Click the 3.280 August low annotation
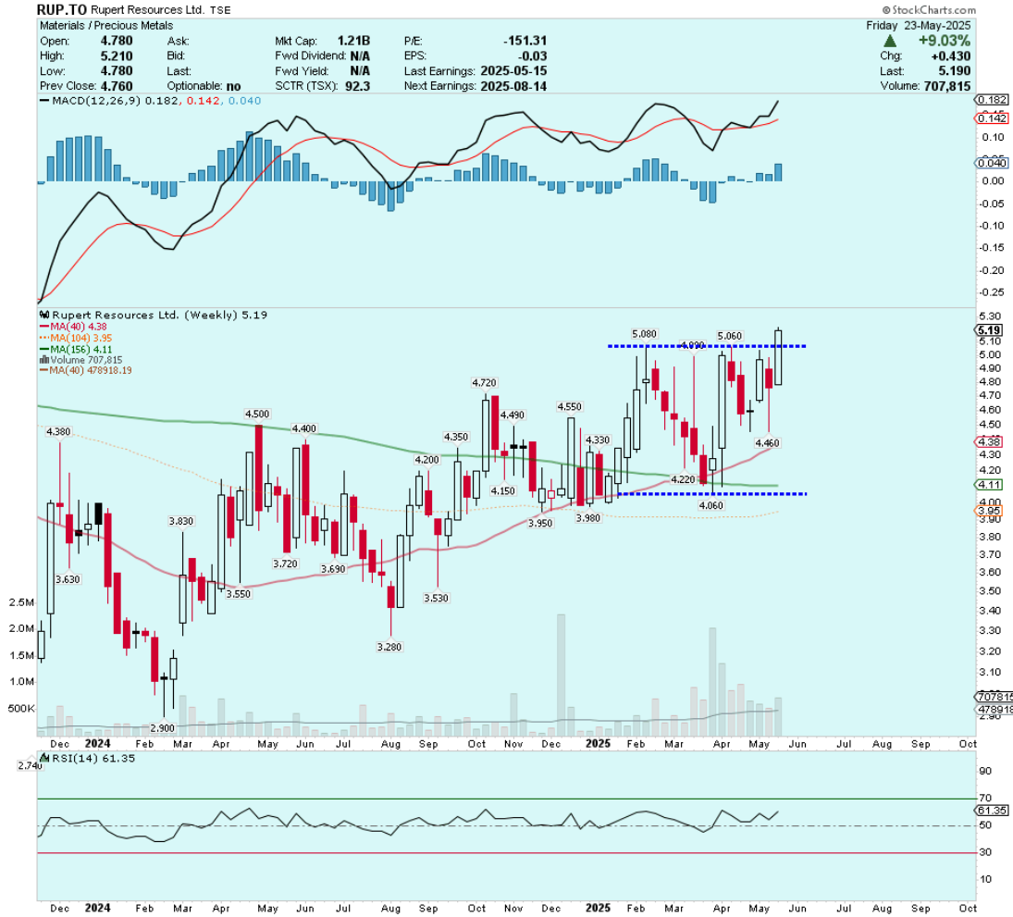 point(389,647)
